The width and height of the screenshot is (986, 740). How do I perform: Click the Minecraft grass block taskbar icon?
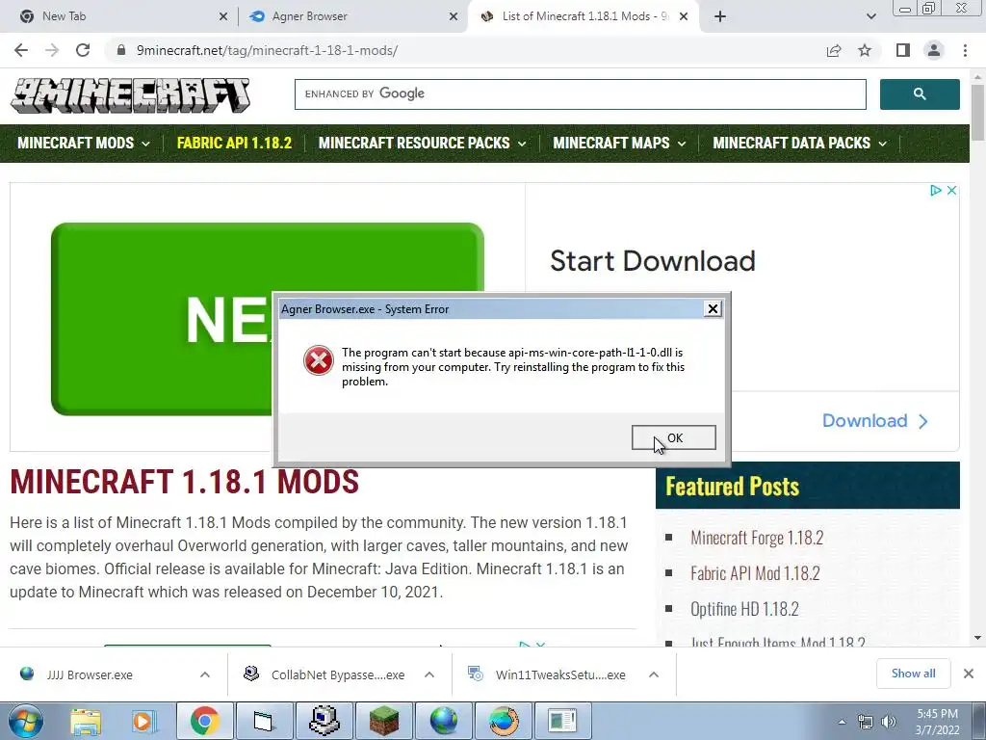[383, 721]
